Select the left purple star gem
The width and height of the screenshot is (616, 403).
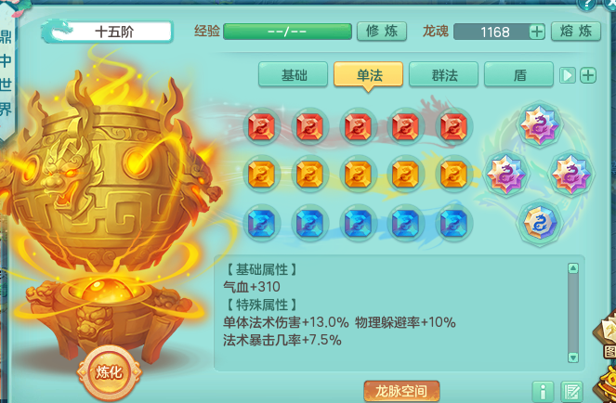pos(506,174)
